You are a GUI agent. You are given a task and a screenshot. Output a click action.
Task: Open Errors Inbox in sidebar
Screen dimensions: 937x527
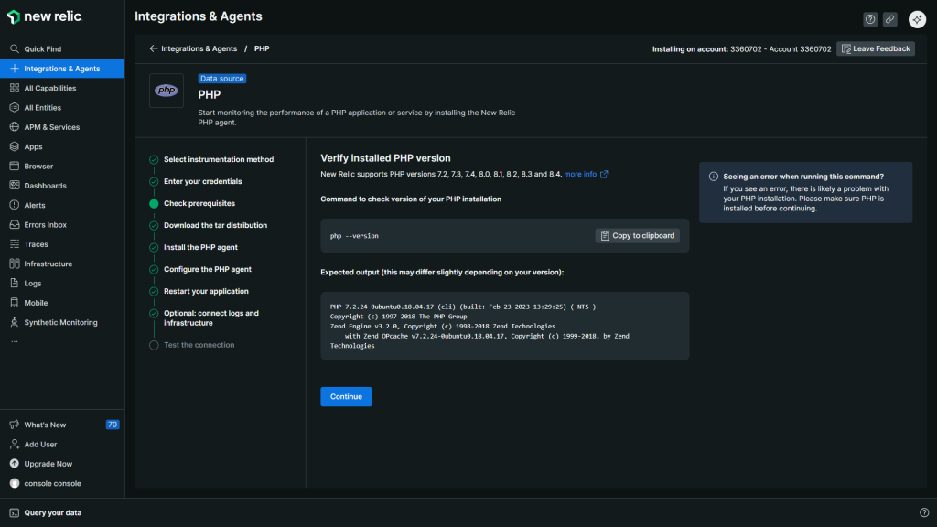pyautogui.click(x=45, y=225)
